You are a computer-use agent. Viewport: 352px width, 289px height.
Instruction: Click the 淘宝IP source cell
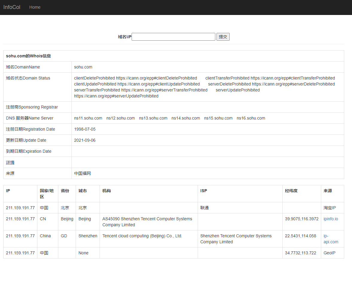tap(330, 208)
